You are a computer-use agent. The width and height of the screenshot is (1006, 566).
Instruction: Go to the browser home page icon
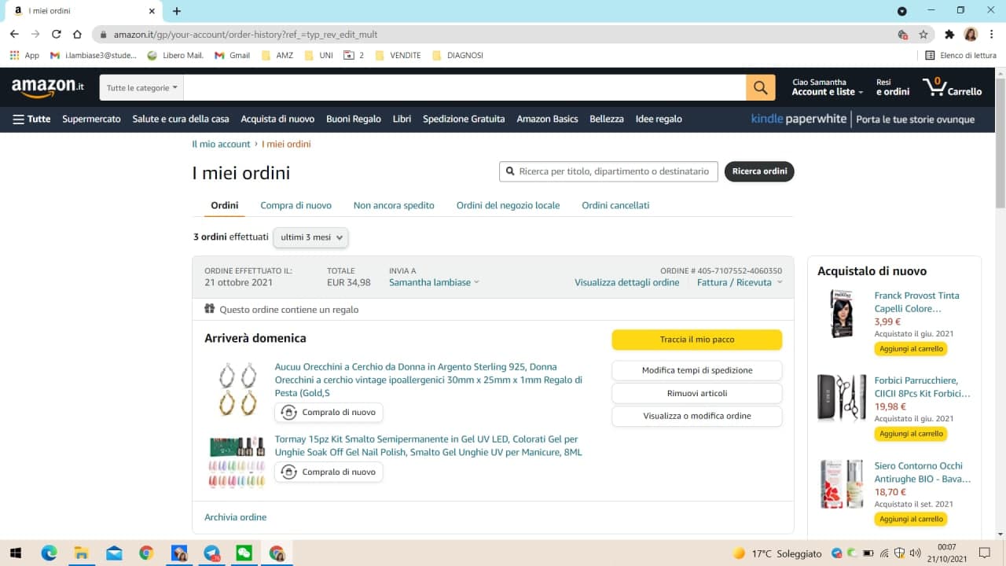tap(77, 35)
